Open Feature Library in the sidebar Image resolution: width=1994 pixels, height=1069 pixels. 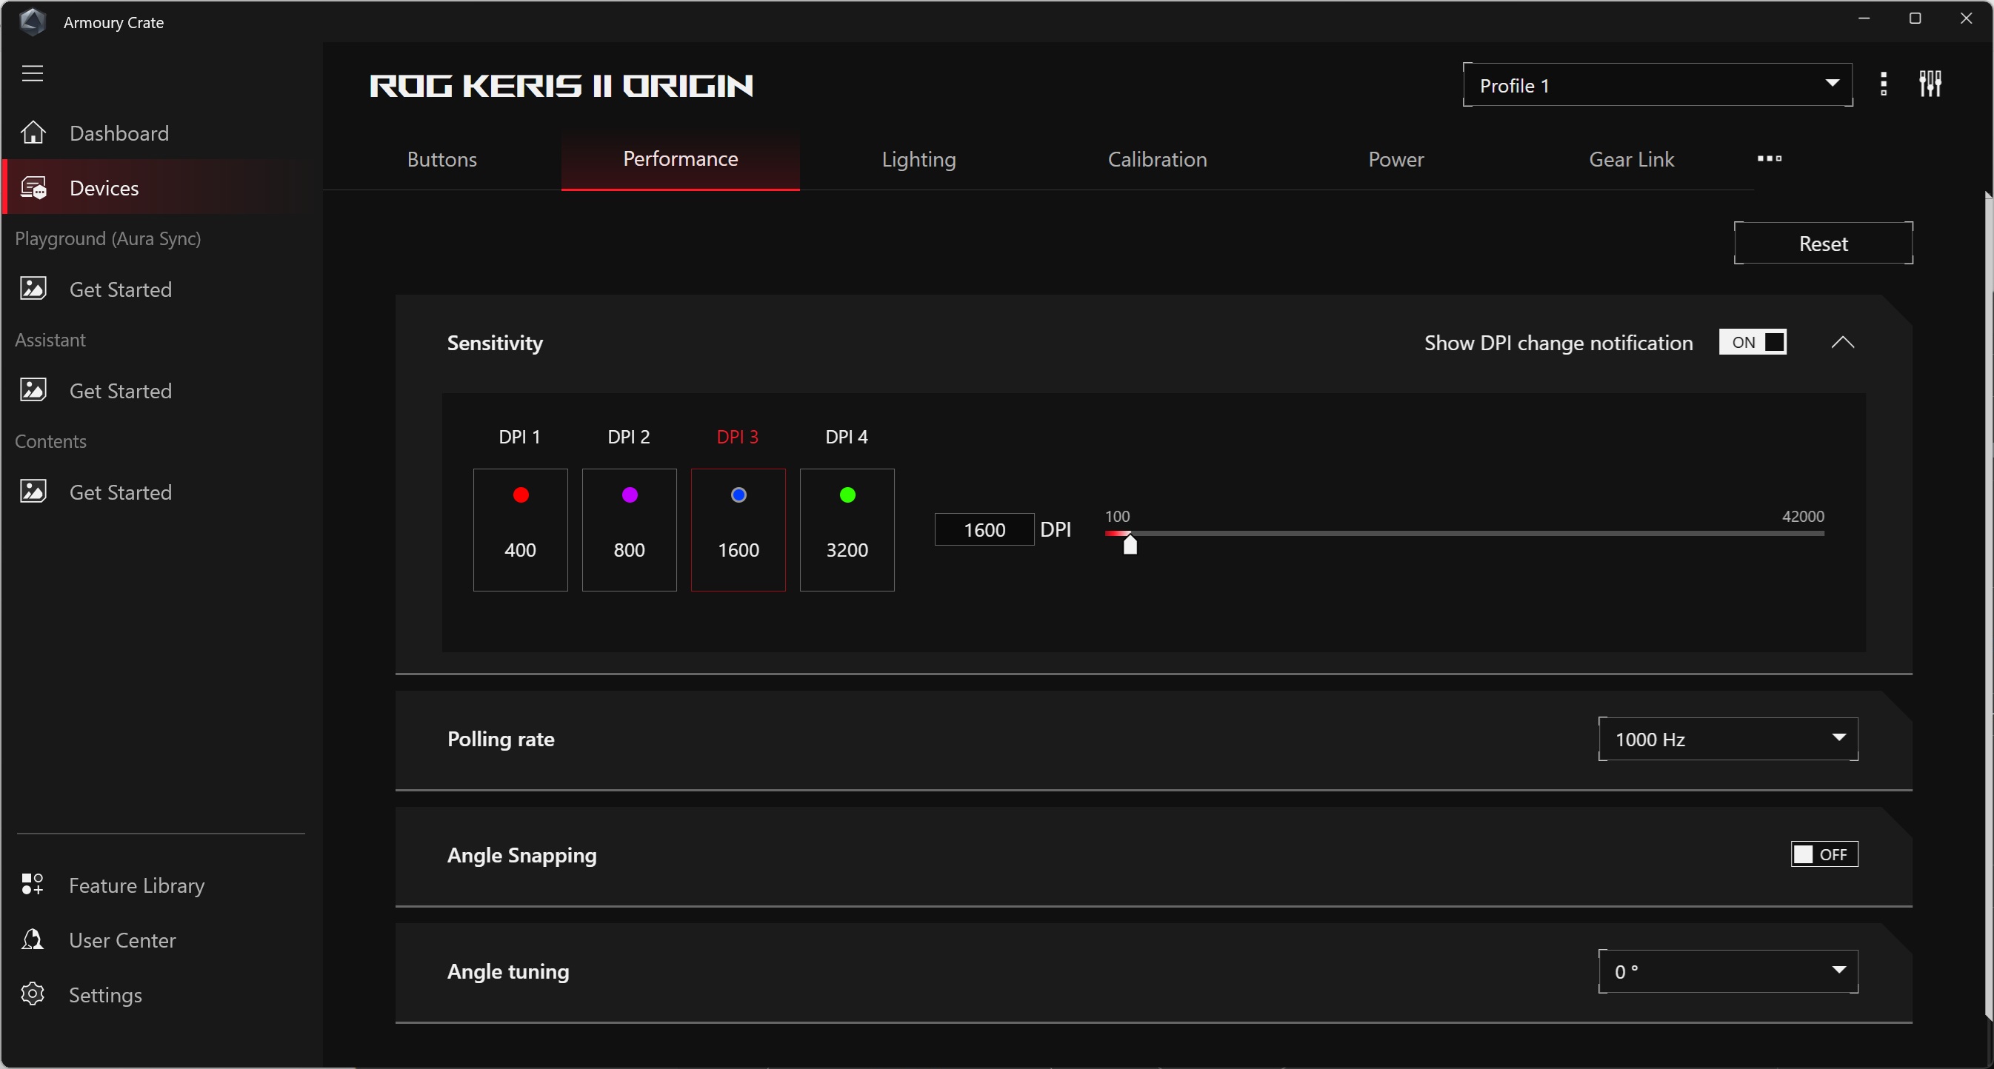coord(161,884)
